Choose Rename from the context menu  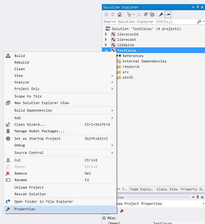point(60,180)
